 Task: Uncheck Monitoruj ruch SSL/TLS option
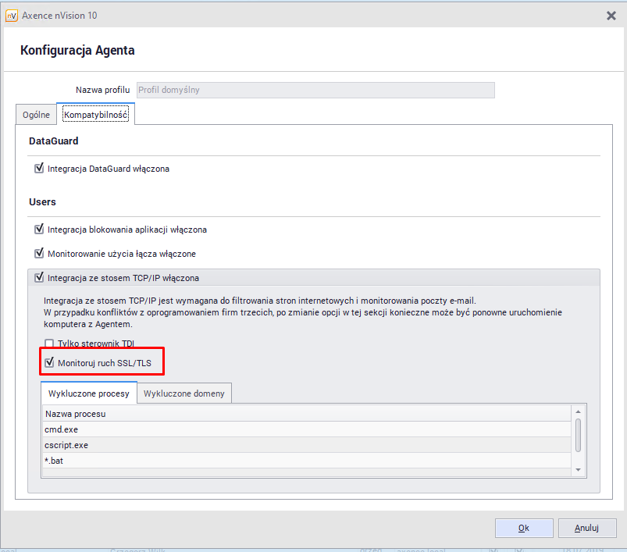click(50, 362)
